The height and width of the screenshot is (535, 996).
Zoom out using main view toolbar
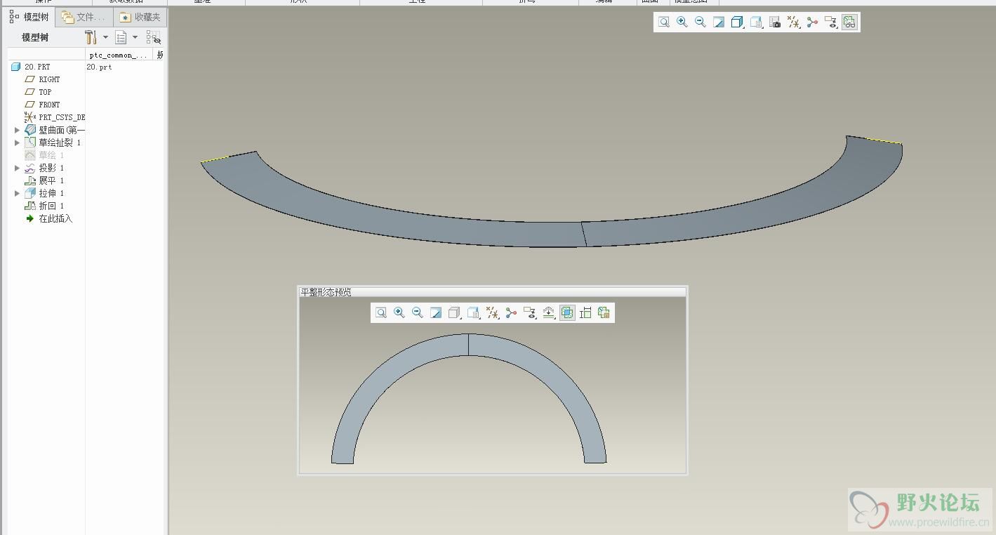click(x=700, y=22)
